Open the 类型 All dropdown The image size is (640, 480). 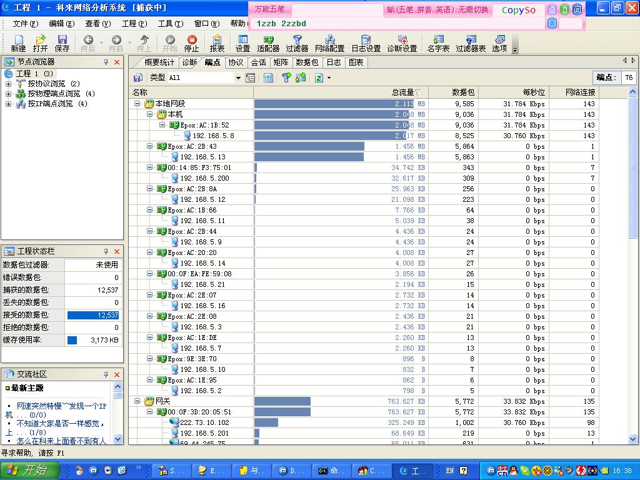coord(237,78)
